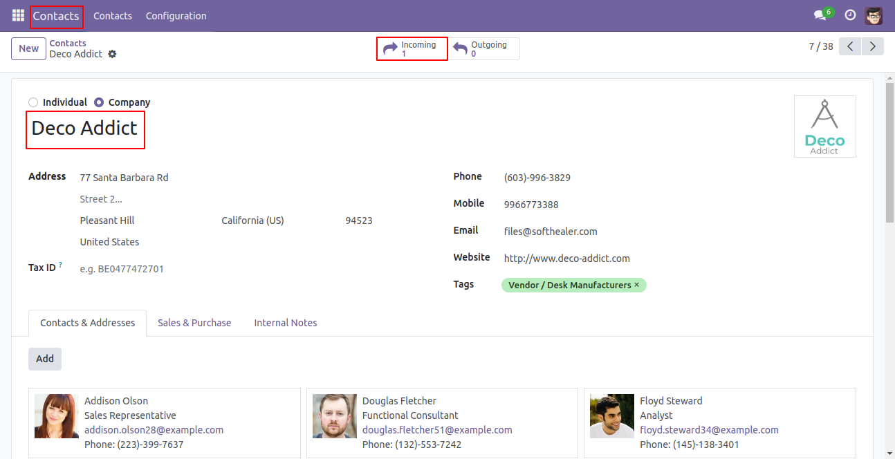Click the Deco Addict company logo image
Viewport: 895px width, 459px height.
pos(824,127)
